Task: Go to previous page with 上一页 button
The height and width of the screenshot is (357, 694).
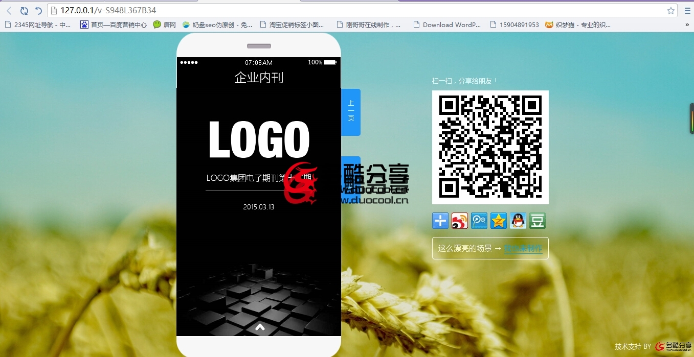Action: (351, 112)
